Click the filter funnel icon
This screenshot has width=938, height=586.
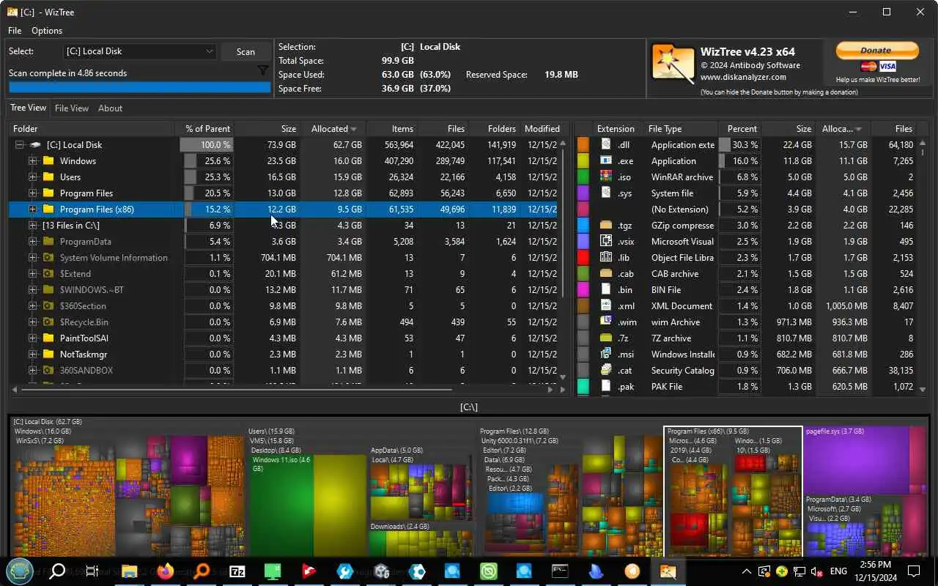click(x=262, y=71)
